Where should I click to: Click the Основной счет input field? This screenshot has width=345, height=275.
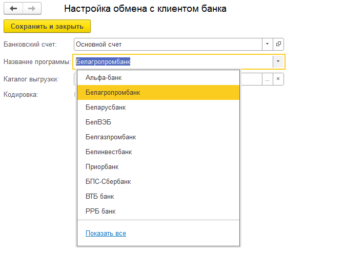click(x=168, y=44)
